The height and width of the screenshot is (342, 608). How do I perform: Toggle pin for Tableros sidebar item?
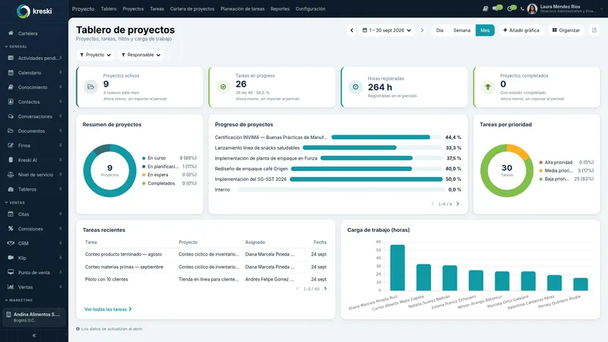click(x=61, y=189)
